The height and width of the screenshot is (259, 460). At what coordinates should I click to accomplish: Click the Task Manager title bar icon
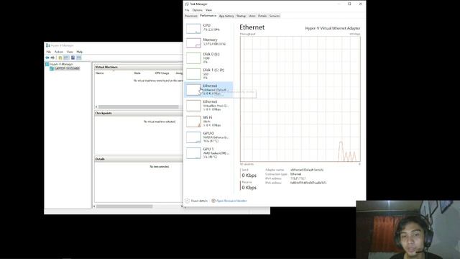pos(187,4)
